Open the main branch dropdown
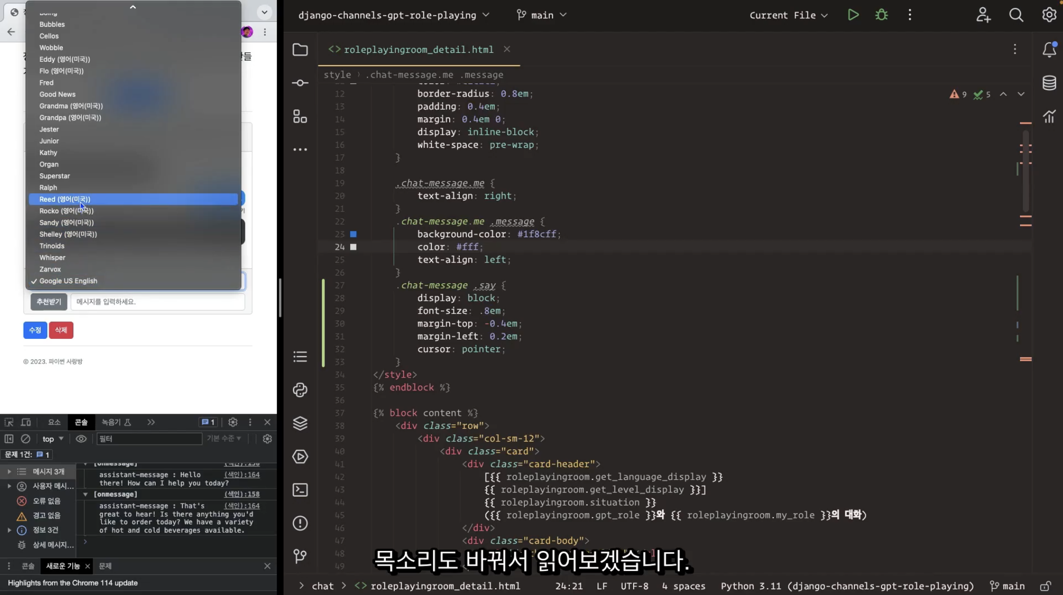 (x=541, y=15)
